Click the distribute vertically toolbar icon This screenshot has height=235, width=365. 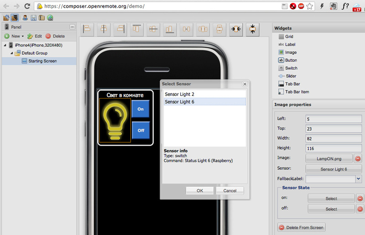click(x=219, y=29)
